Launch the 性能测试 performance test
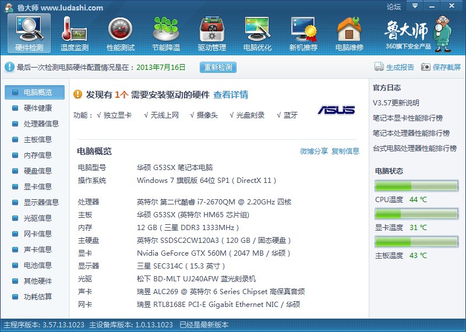466x332 pixels. [121, 33]
